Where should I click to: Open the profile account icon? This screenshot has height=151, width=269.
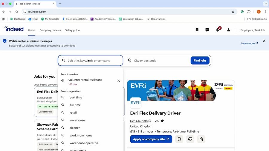point(229,30)
